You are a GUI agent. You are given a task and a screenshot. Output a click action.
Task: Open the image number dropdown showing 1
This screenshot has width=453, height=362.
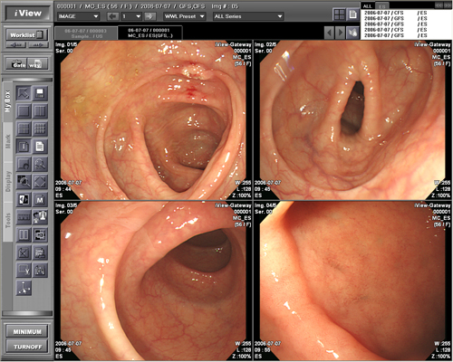pyautogui.click(x=131, y=16)
